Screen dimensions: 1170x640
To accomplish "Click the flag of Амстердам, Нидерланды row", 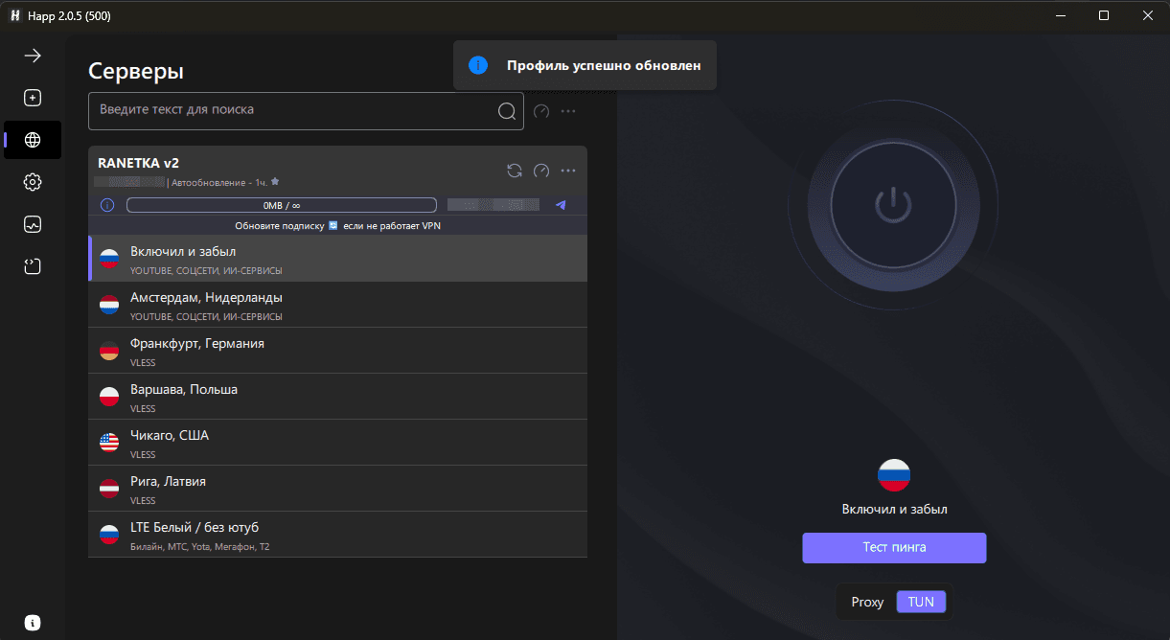I will (109, 305).
